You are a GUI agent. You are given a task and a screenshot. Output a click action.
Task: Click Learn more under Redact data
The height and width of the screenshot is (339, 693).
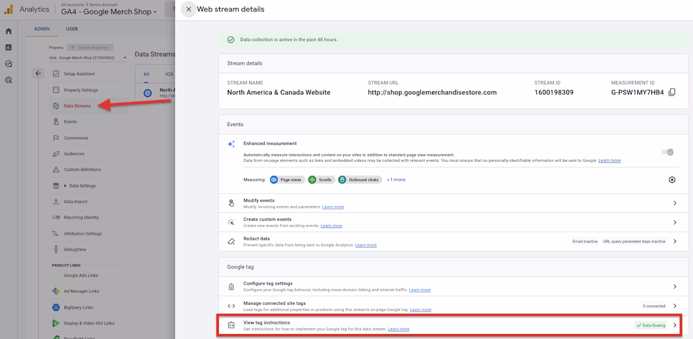[366, 245]
